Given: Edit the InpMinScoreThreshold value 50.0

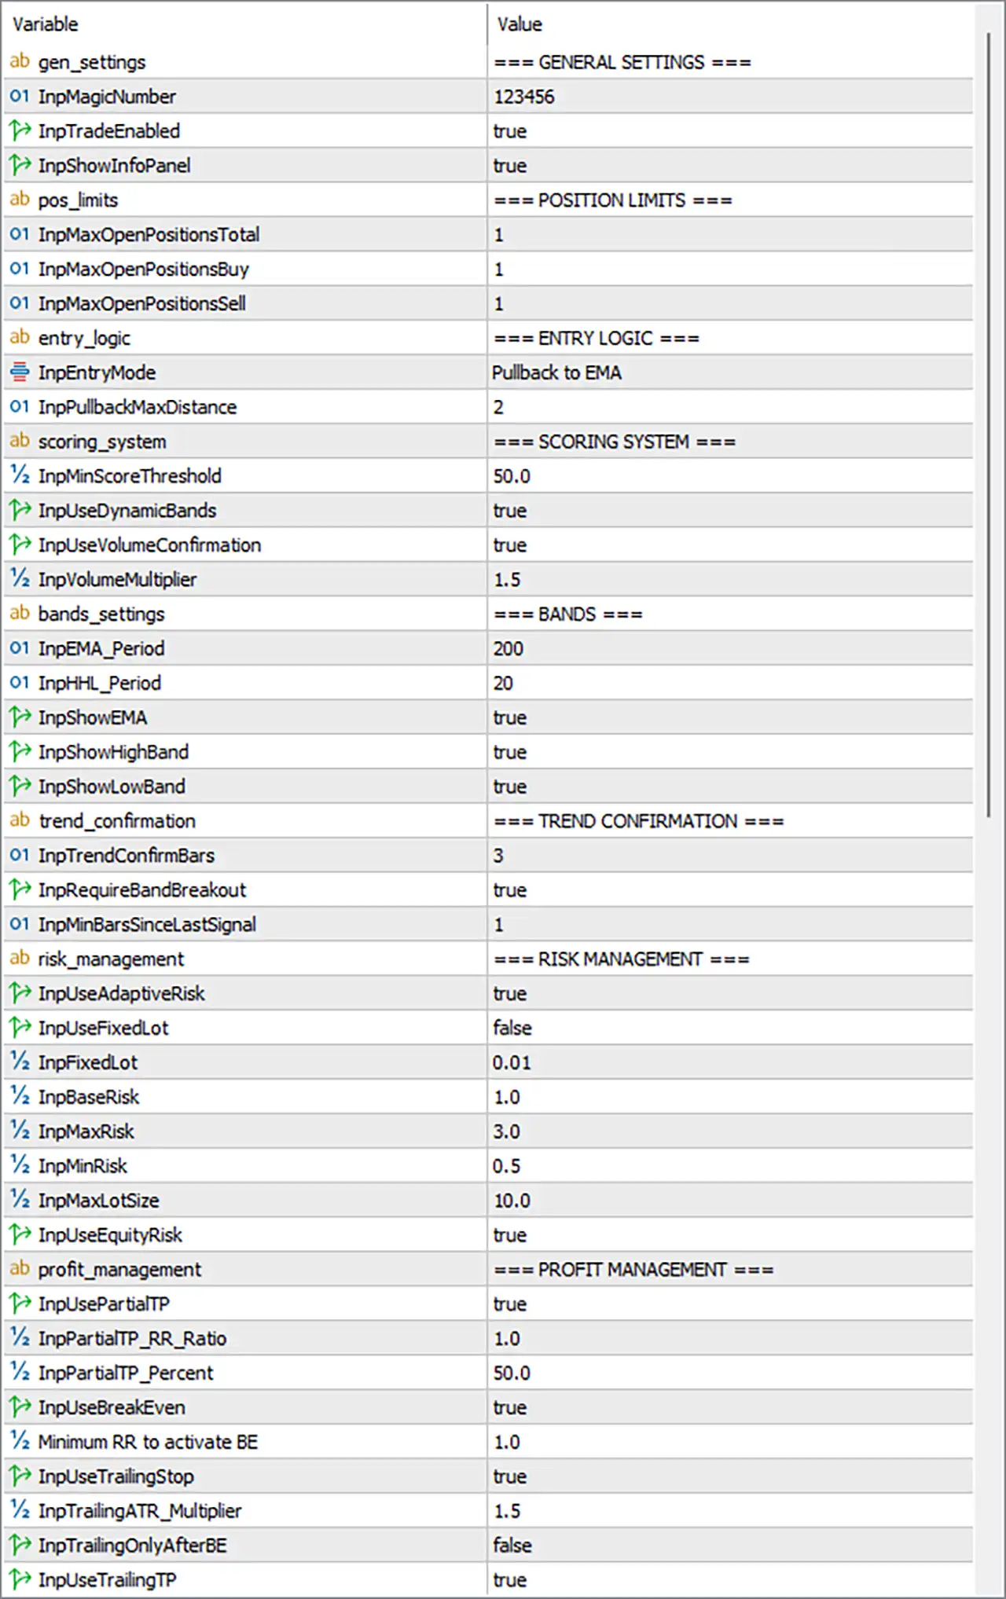Looking at the screenshot, I should [512, 476].
